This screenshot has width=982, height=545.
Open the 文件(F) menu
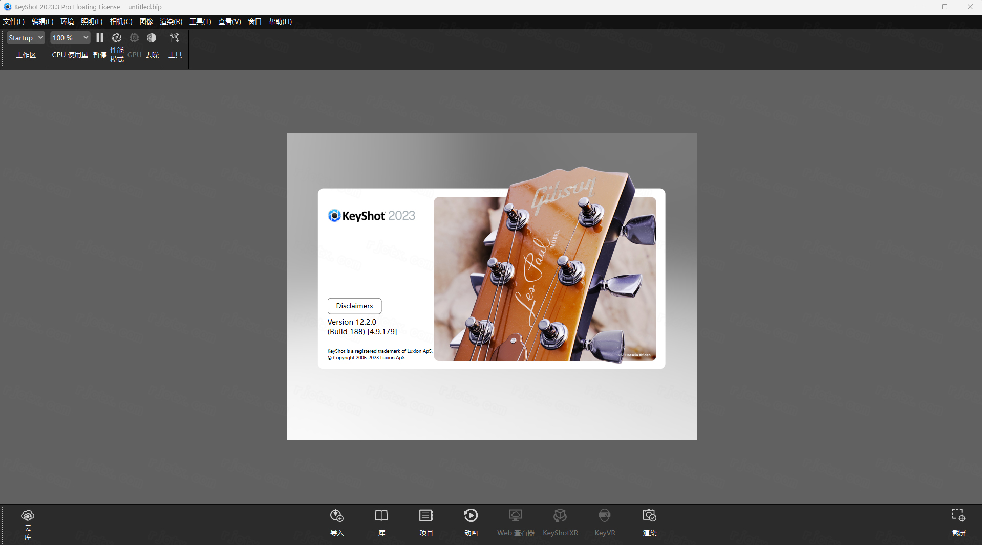coord(14,21)
